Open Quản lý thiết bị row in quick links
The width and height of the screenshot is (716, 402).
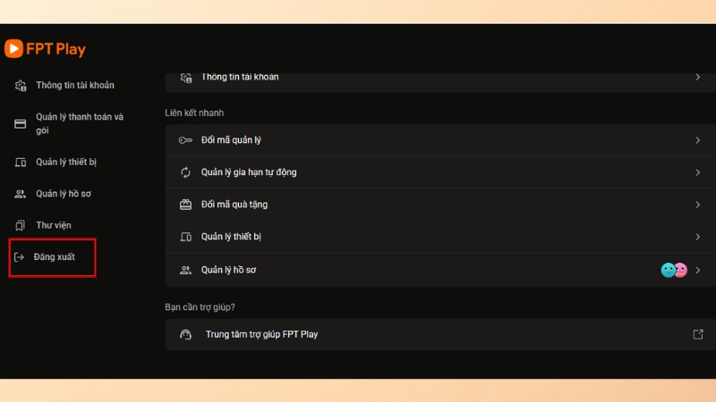coord(231,237)
